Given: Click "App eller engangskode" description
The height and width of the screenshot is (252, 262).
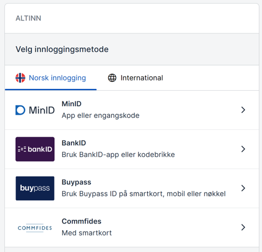Looking at the screenshot, I should coord(101,116).
